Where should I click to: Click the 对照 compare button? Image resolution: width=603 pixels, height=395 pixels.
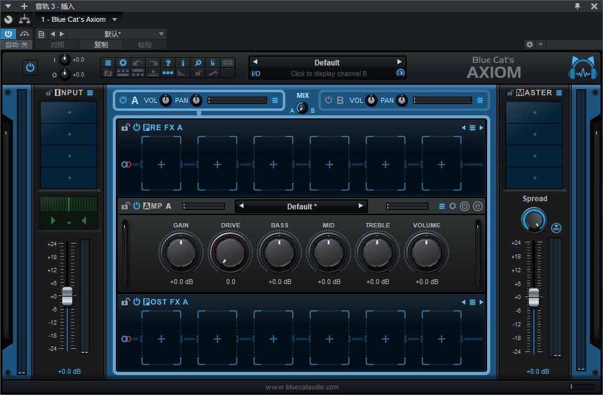coord(57,45)
